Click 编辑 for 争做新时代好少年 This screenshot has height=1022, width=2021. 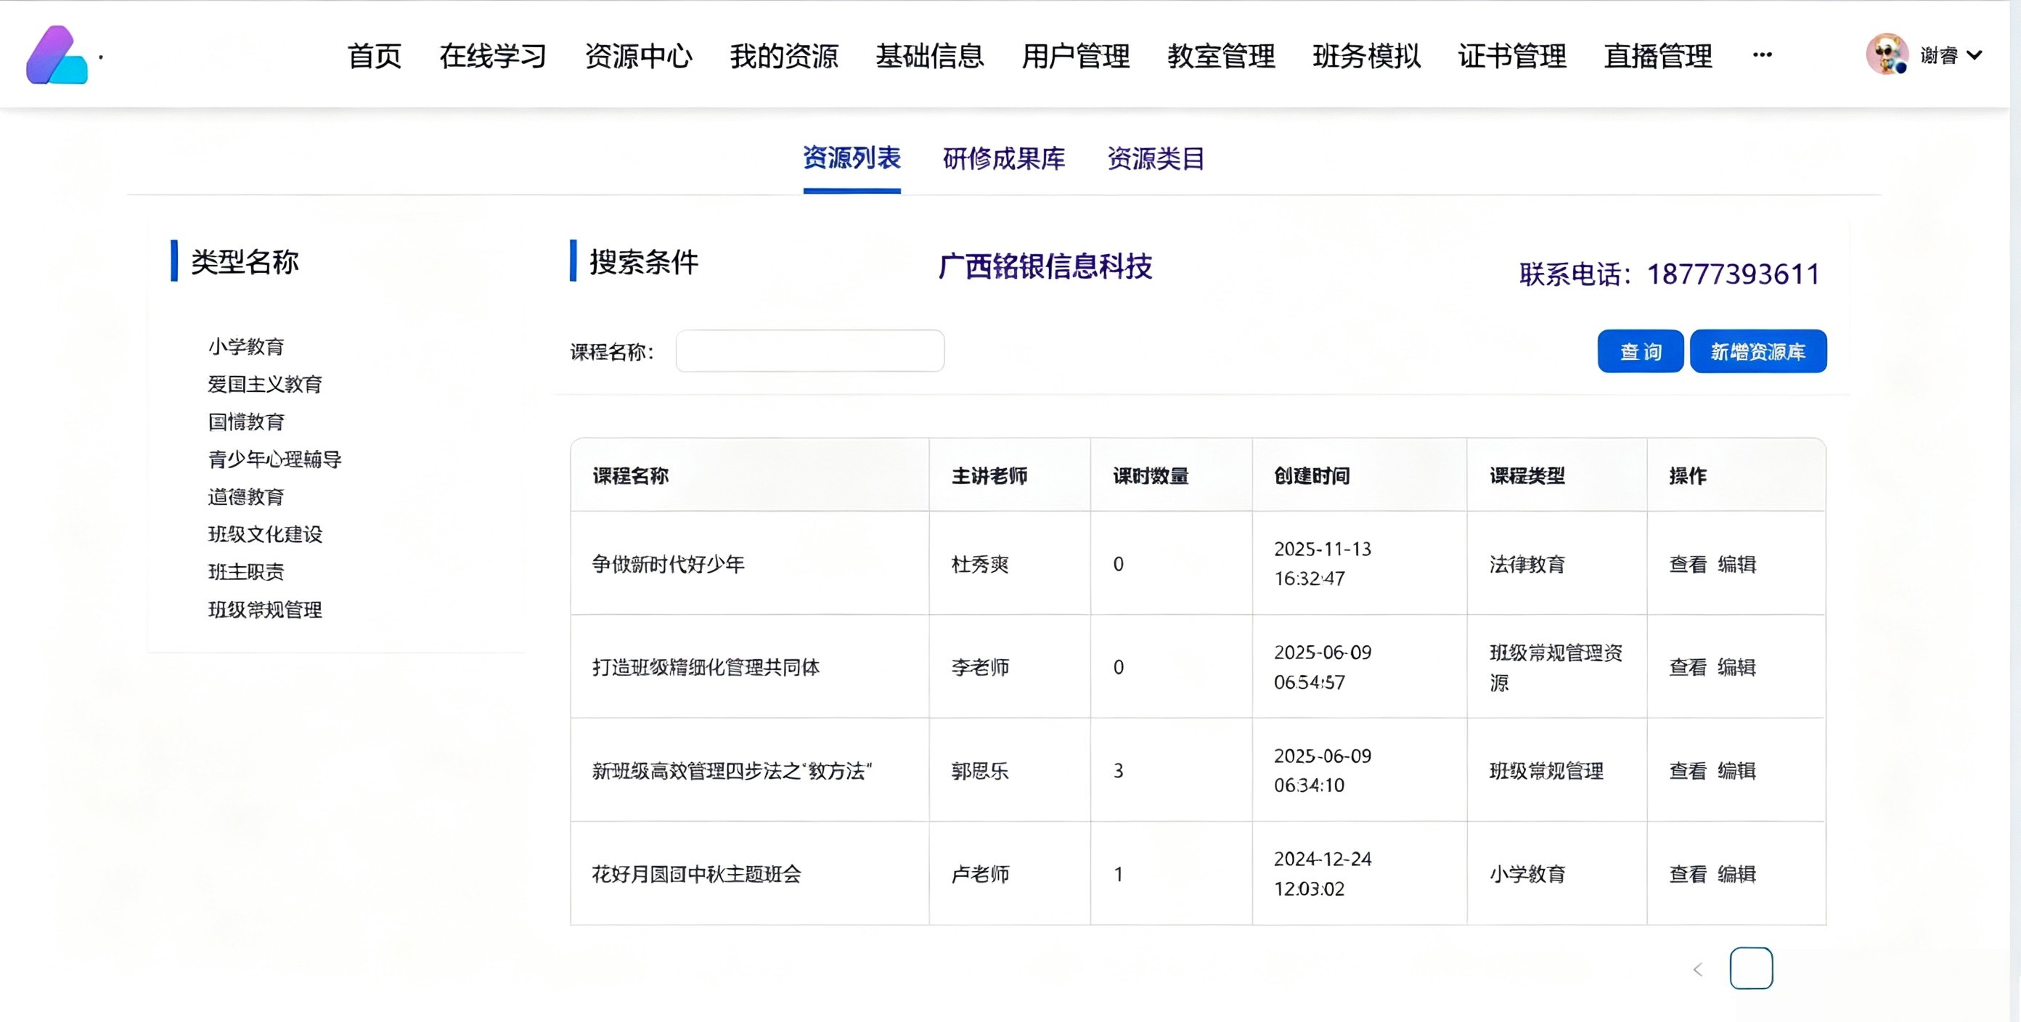[1736, 565]
